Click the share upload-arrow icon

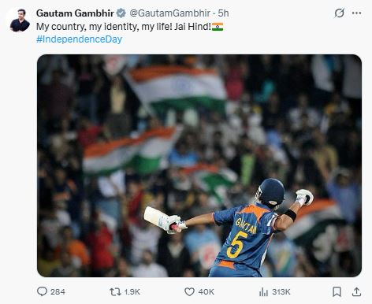356,291
